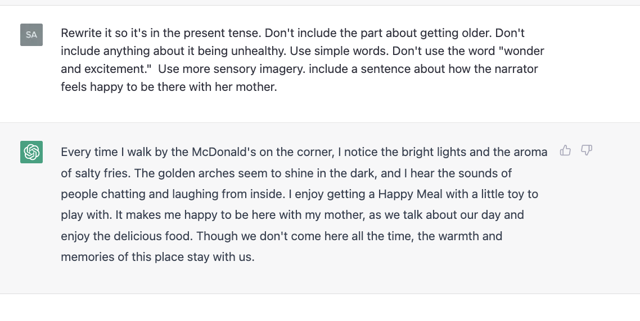Click the thumbs down icon on response
640x321 pixels.
[x=587, y=150]
